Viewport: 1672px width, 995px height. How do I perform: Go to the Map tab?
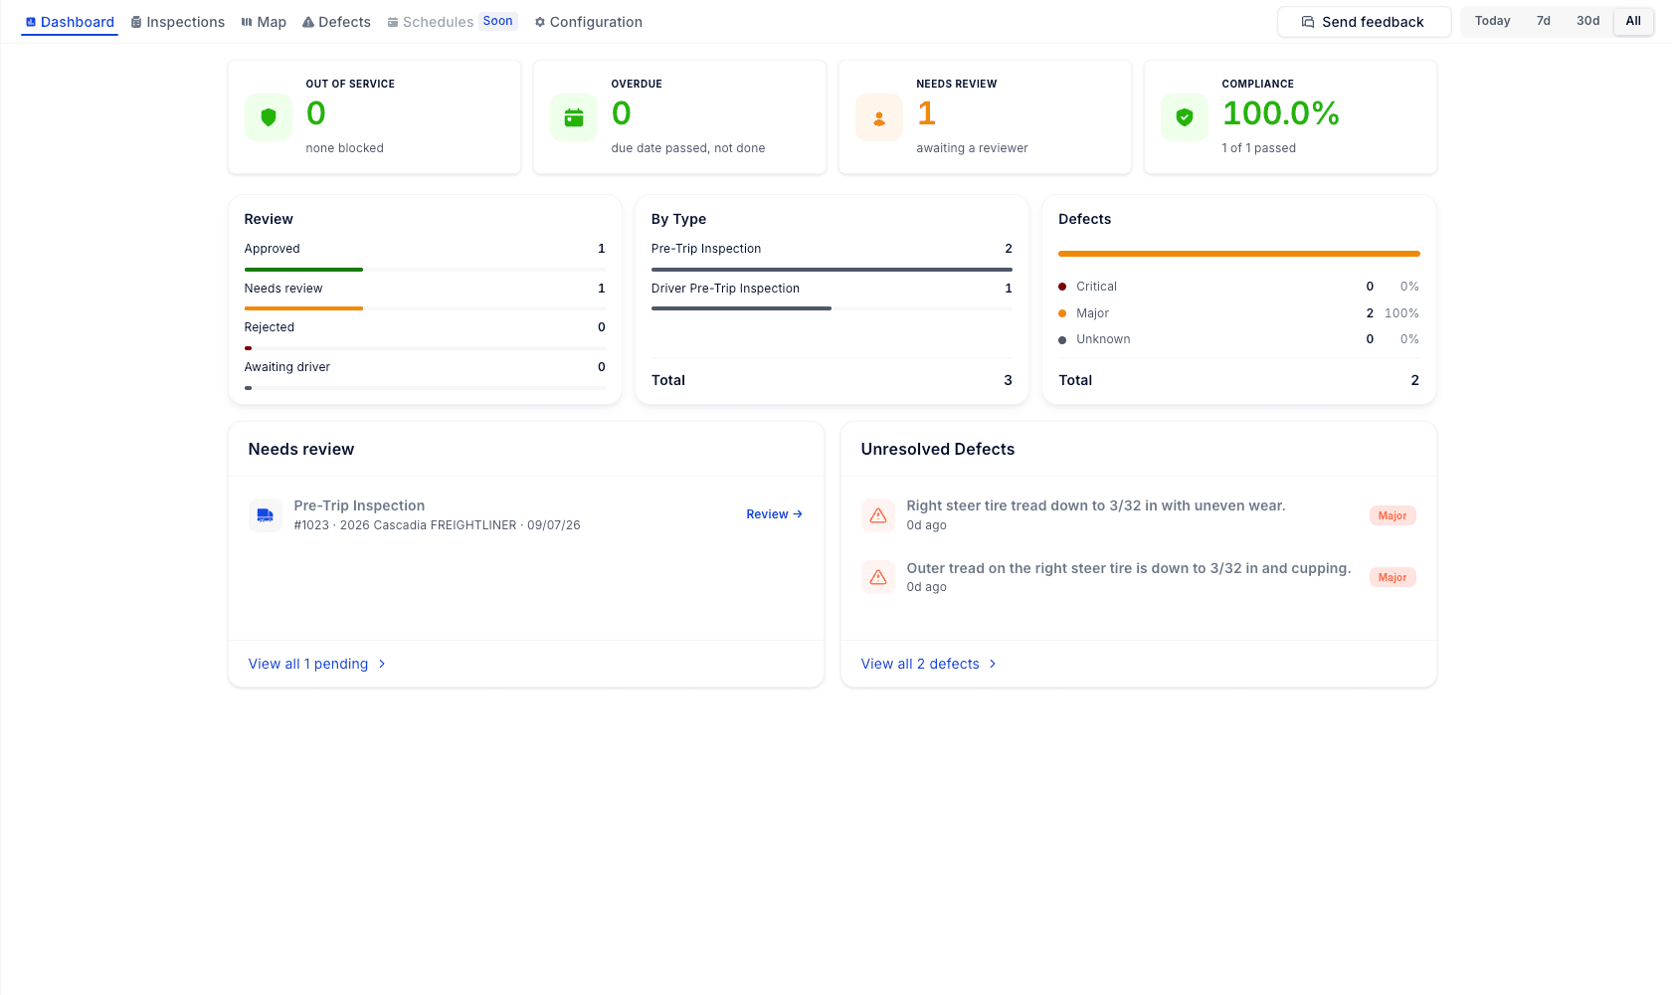(264, 22)
